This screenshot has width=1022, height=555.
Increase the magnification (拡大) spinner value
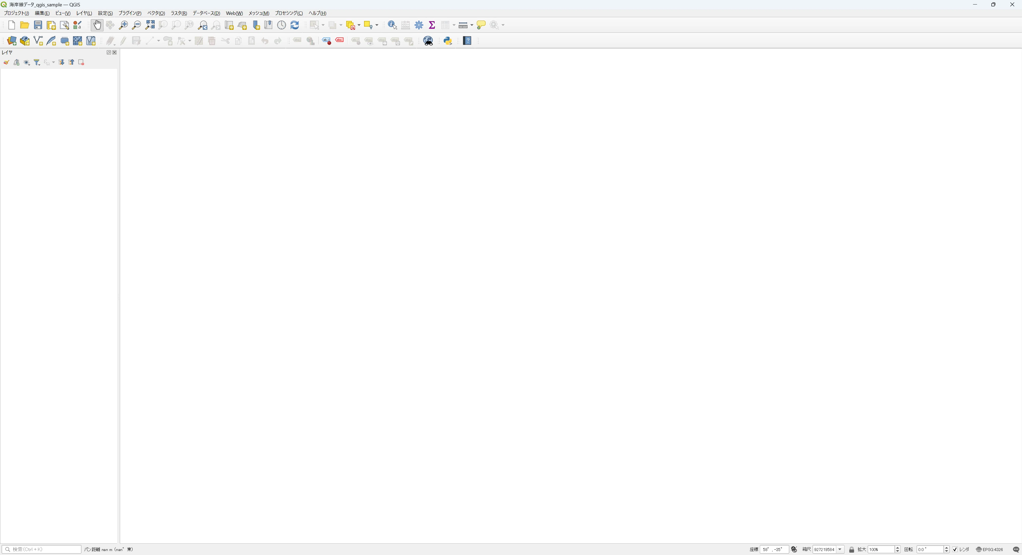pyautogui.click(x=897, y=548)
